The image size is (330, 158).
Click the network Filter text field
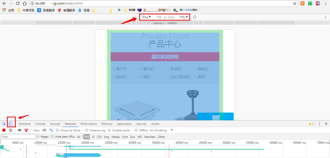point(18,137)
